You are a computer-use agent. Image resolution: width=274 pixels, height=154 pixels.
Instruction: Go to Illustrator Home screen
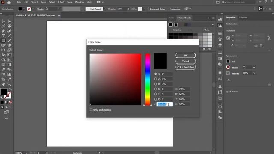click(x=9, y=2)
